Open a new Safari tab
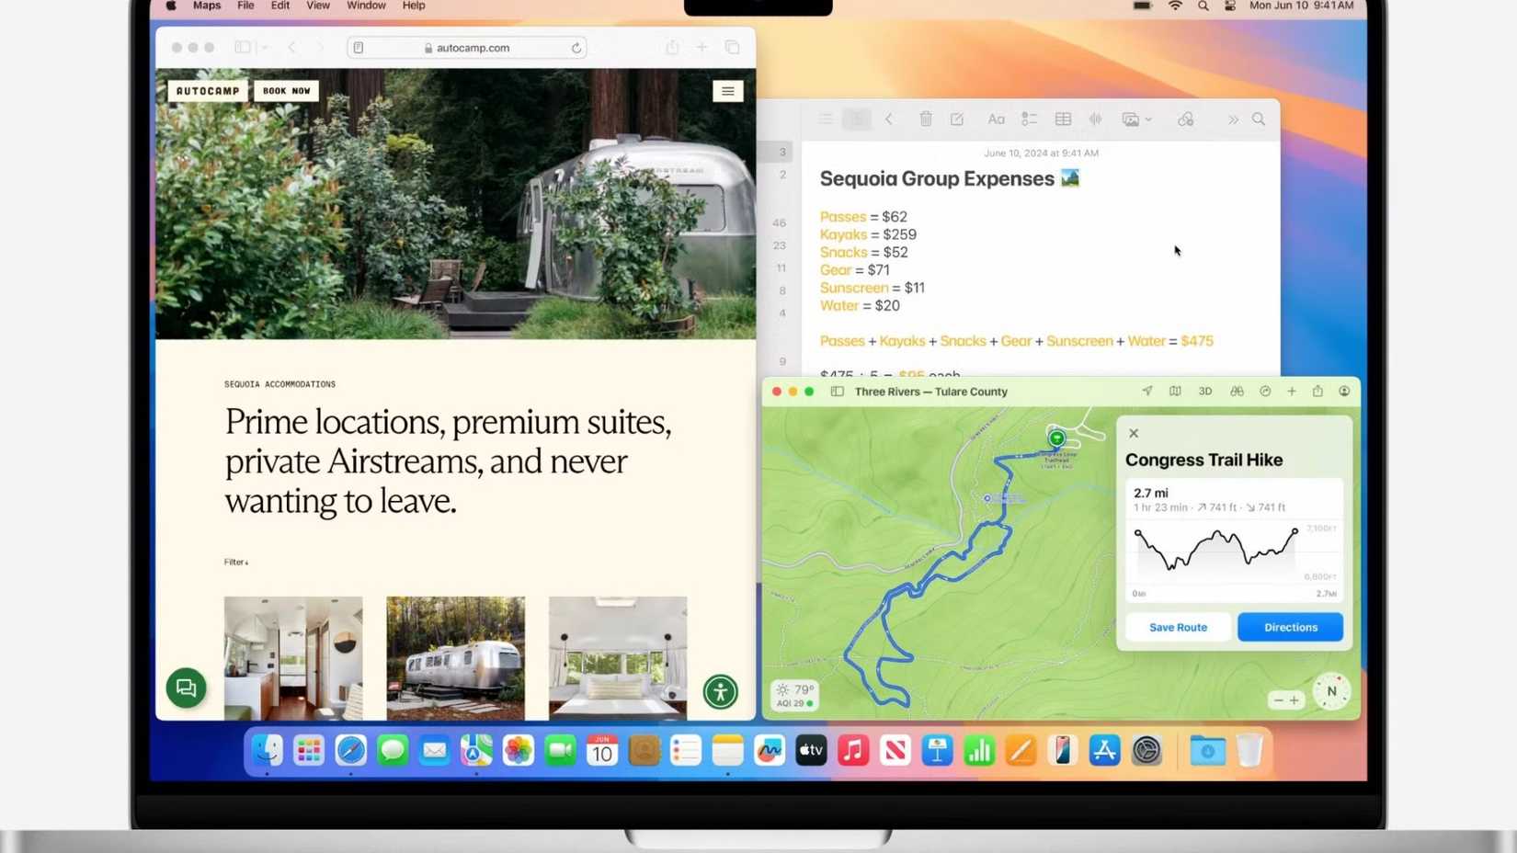Screen dimensions: 1517x853 click(701, 48)
